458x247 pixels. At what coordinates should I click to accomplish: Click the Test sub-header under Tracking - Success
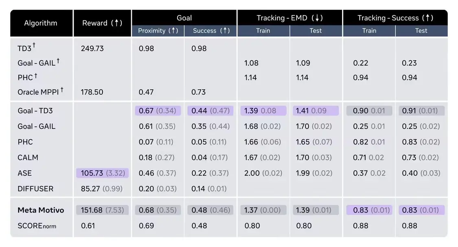click(x=421, y=30)
